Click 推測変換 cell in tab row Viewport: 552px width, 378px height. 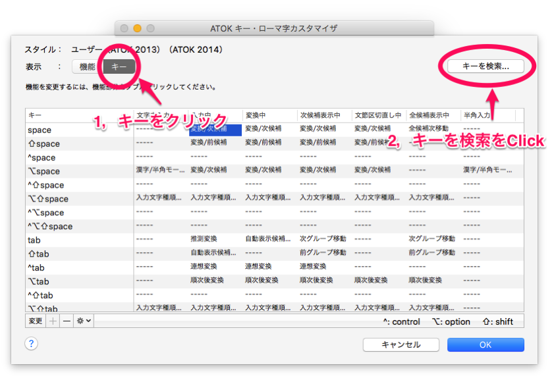[204, 238]
